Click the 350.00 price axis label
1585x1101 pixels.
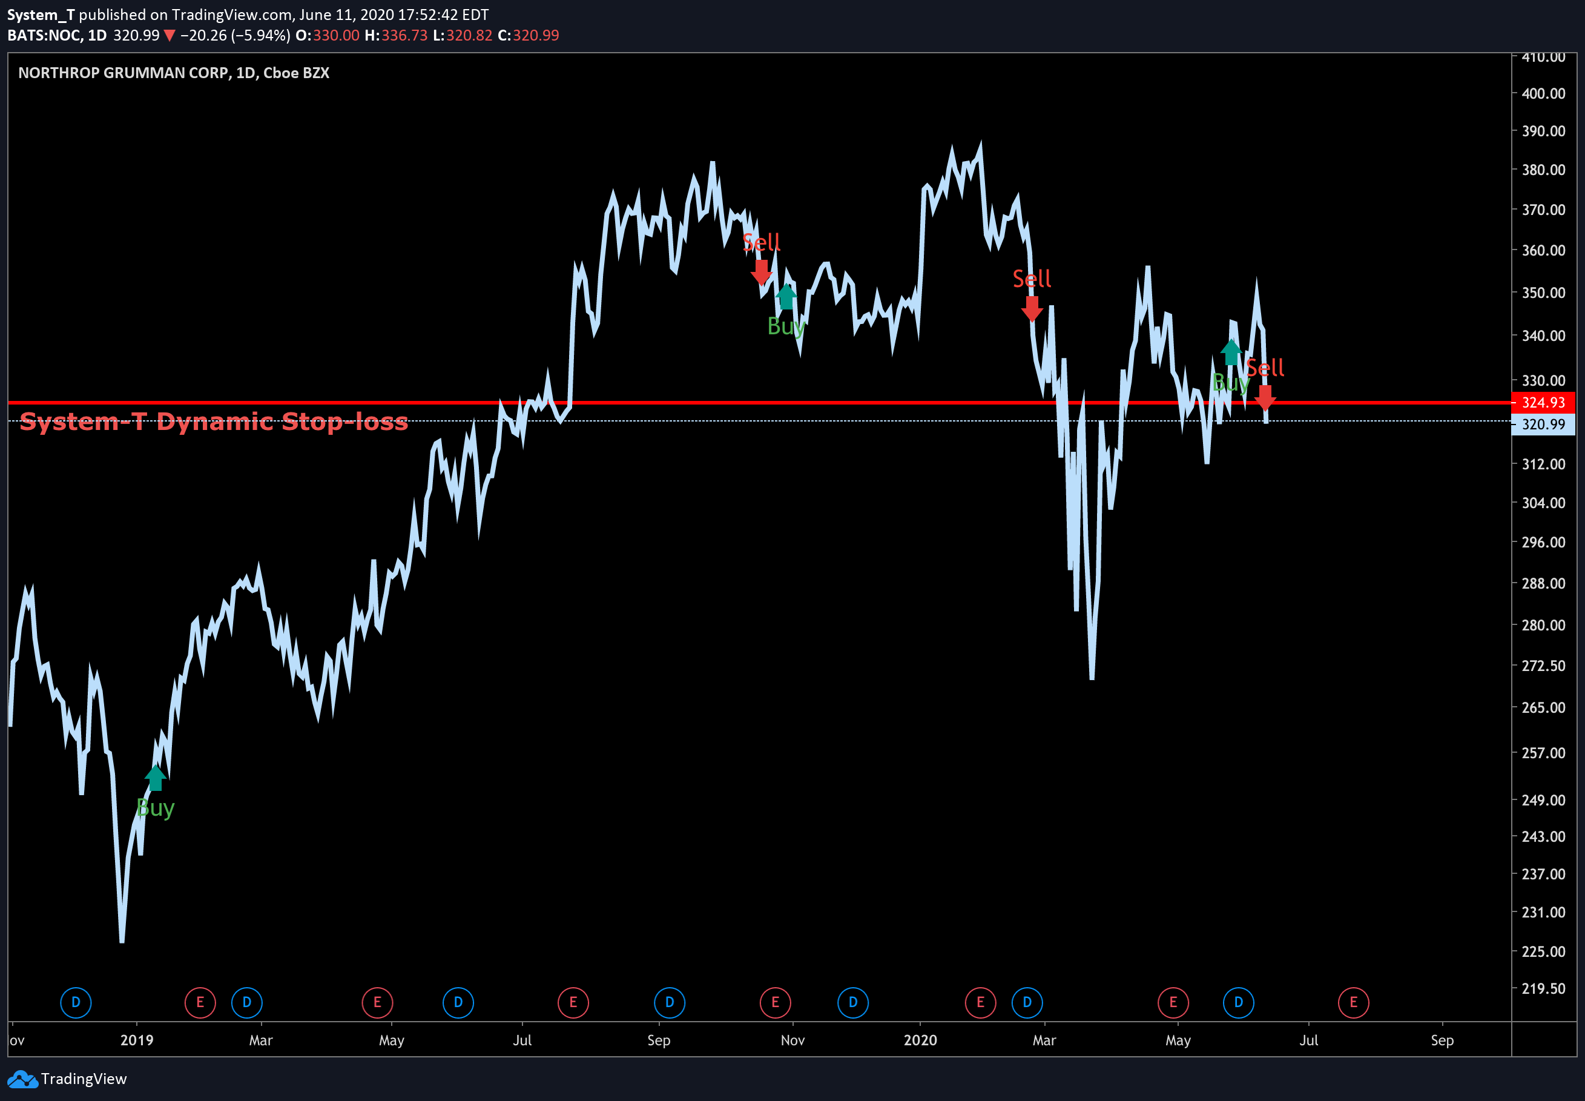(1544, 293)
